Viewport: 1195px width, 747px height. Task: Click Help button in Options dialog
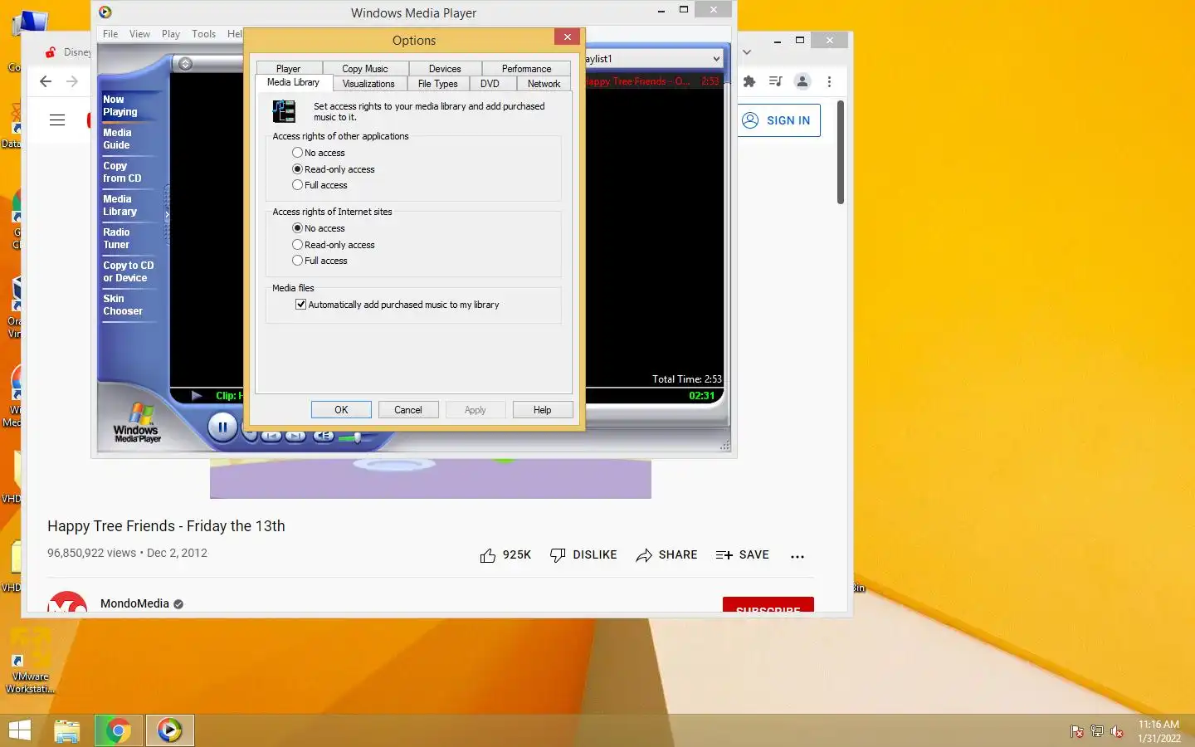[542, 410]
